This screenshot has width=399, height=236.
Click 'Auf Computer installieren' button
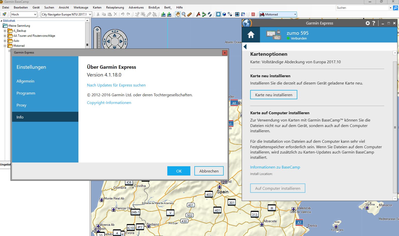coord(278,188)
